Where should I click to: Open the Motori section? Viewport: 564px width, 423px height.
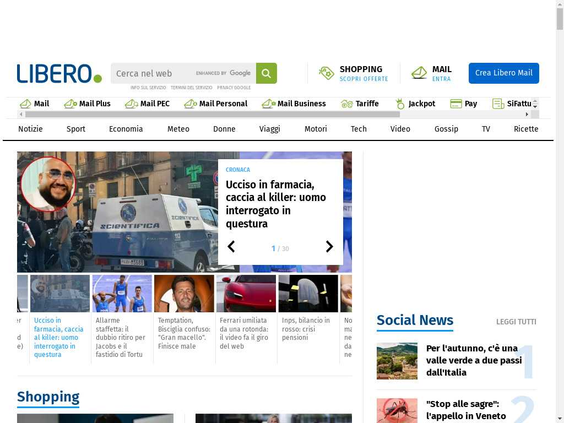click(x=316, y=129)
